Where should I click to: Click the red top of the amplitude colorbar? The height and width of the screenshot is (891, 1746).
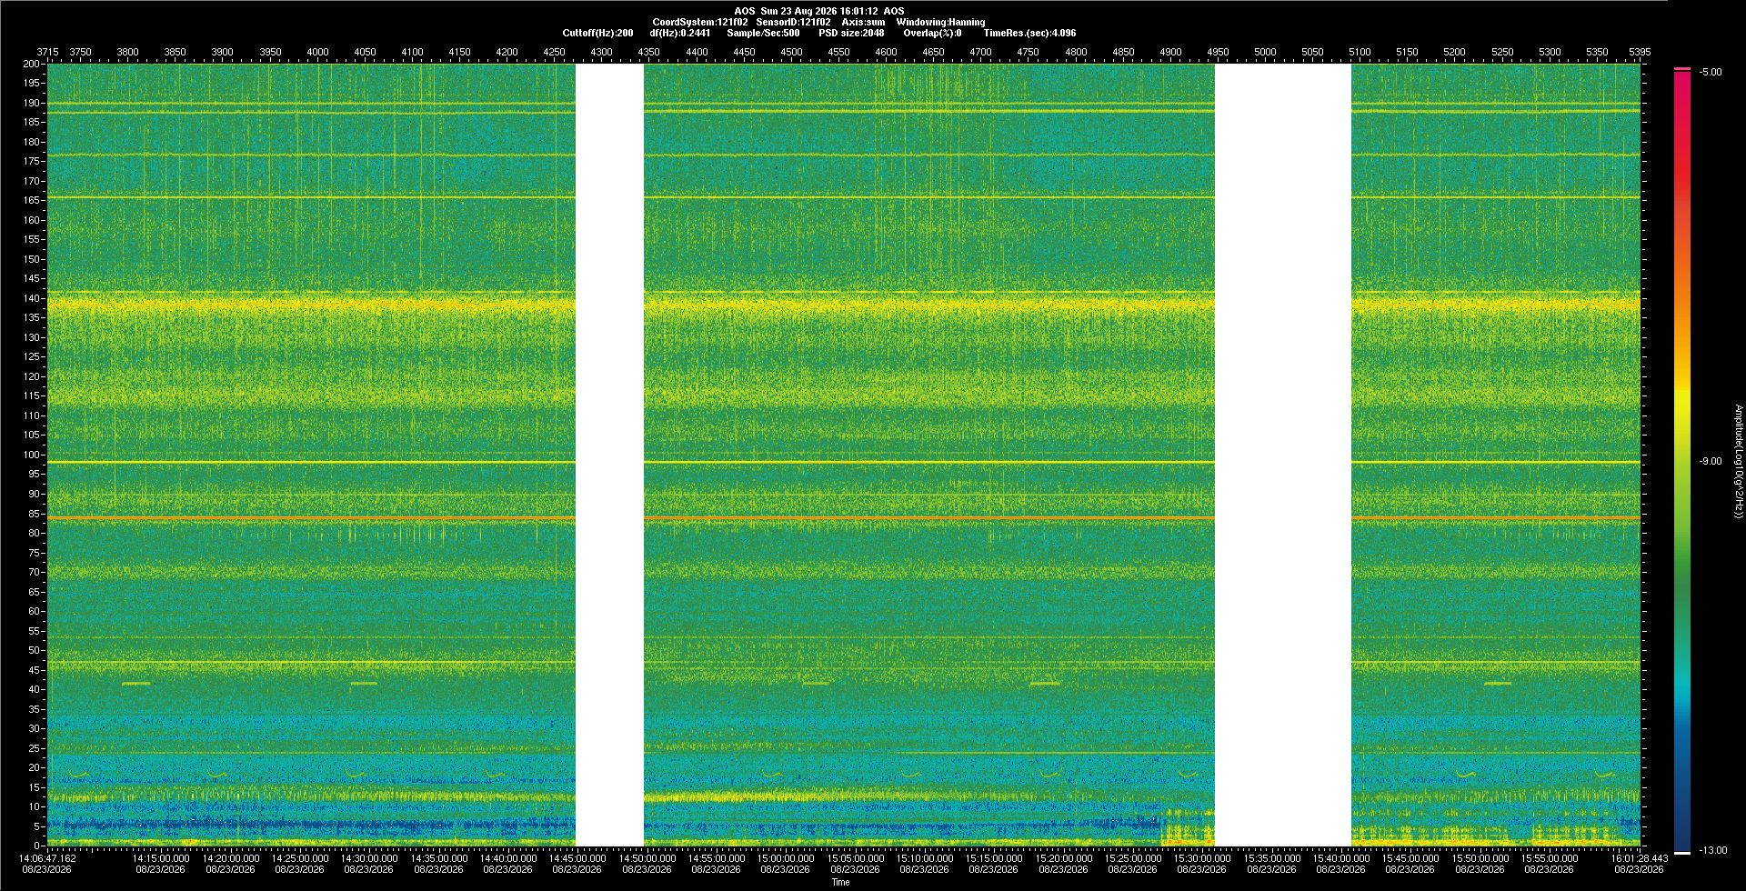coord(1682,69)
